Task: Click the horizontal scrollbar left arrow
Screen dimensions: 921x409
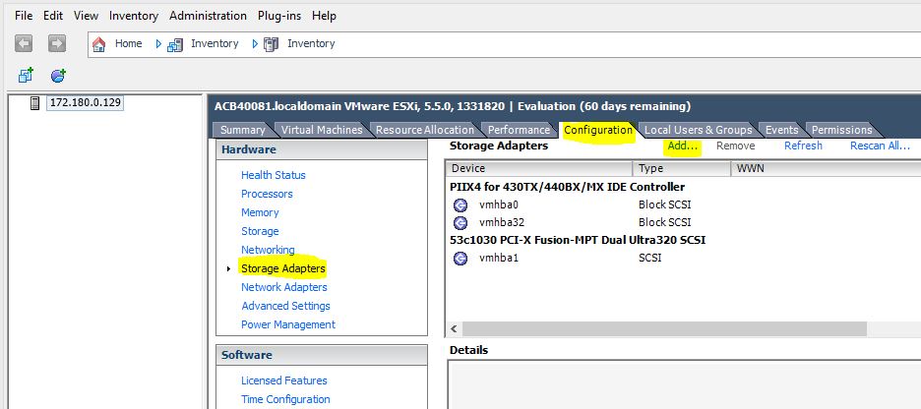Action: [x=454, y=328]
